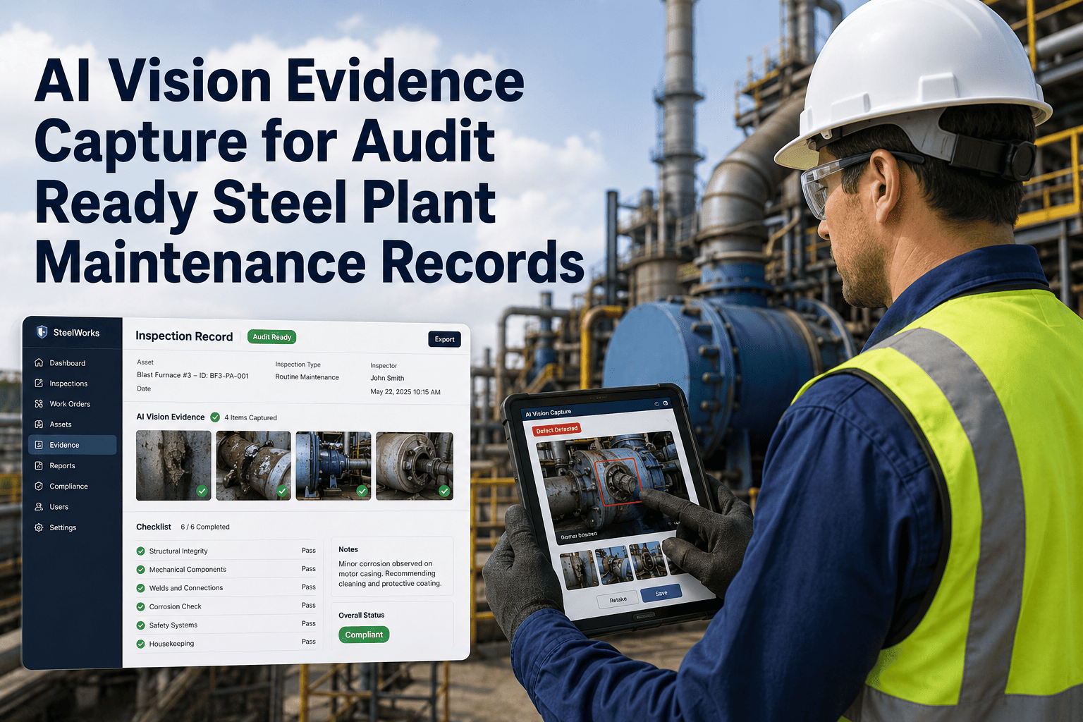Image resolution: width=1083 pixels, height=722 pixels.
Task: Click the Corrosion Check Pass result
Action: 309,605
